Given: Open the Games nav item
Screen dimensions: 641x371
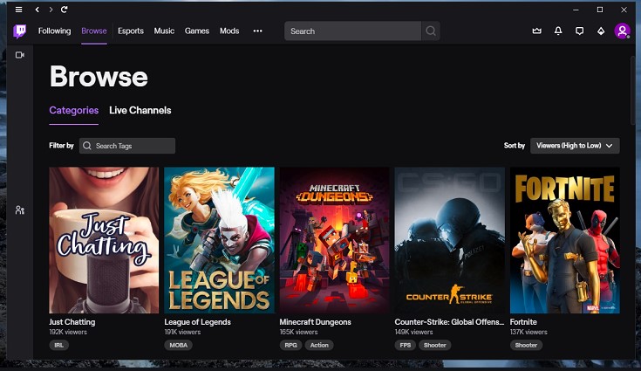Looking at the screenshot, I should pos(197,31).
